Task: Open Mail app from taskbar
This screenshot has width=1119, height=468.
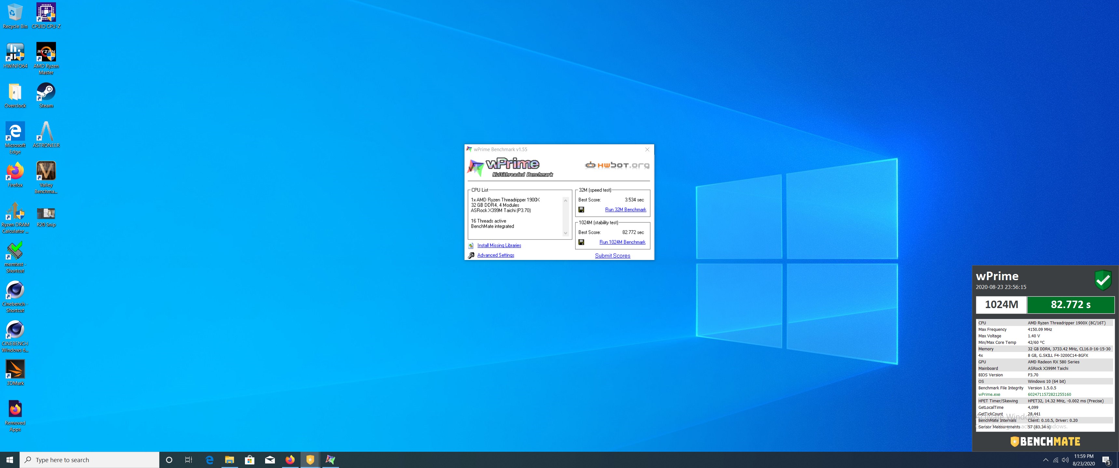Action: [270, 460]
